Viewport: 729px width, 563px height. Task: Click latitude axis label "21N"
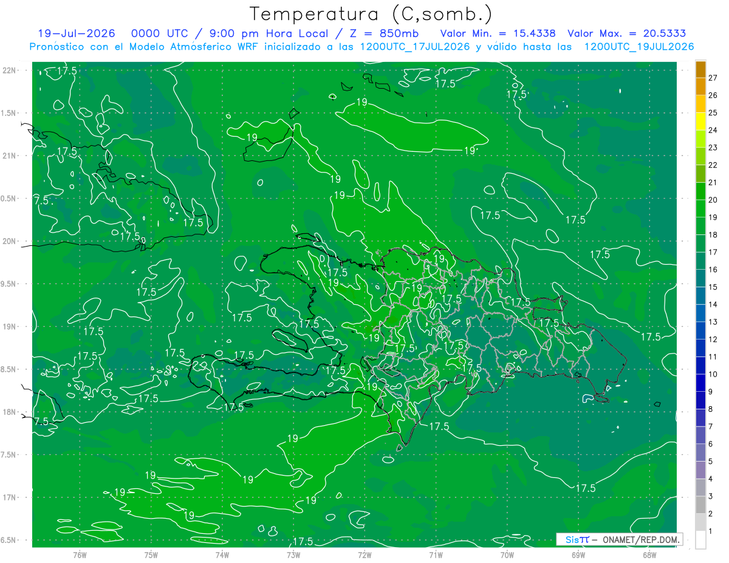(x=10, y=155)
